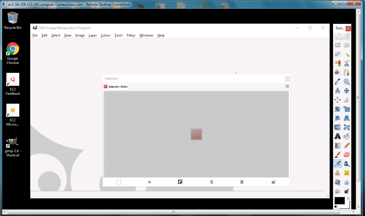Choose the Eraser tool

click(x=347, y=154)
